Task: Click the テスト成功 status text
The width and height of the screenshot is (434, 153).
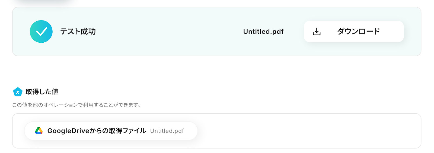Action: point(78,32)
